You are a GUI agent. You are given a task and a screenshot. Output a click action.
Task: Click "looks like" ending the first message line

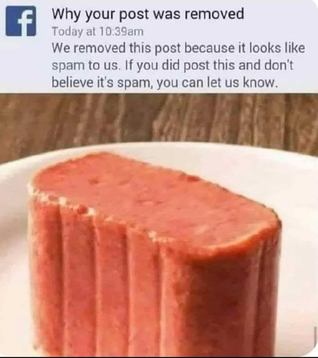(x=277, y=48)
